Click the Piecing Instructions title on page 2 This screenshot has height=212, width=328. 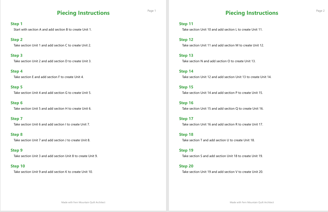point(252,13)
